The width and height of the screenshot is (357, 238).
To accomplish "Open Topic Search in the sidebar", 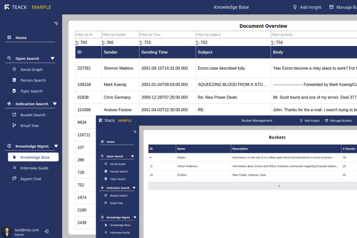I will pyautogui.click(x=32, y=91).
